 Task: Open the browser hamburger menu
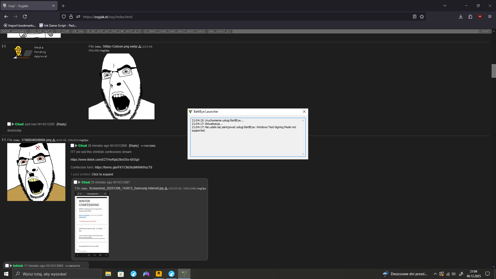pos(490,17)
